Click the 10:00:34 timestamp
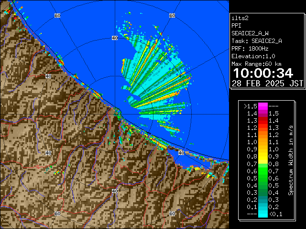The width and height of the screenshot is (306, 229). point(263,73)
